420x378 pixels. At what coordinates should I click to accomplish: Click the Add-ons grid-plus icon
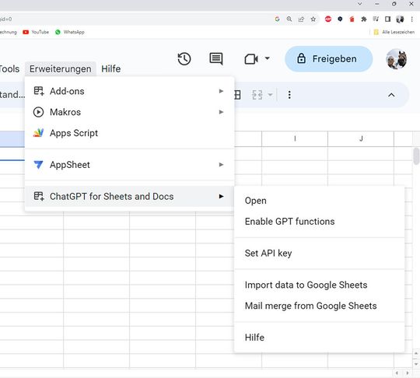pos(39,91)
